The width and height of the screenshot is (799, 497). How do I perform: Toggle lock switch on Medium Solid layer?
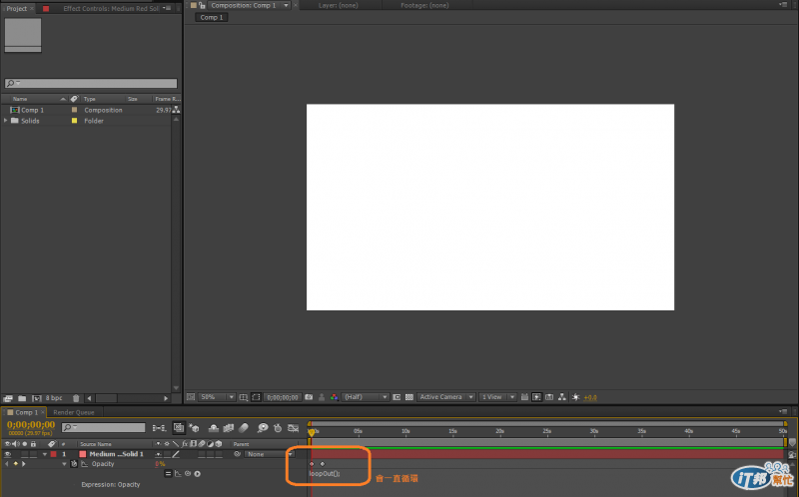click(33, 454)
